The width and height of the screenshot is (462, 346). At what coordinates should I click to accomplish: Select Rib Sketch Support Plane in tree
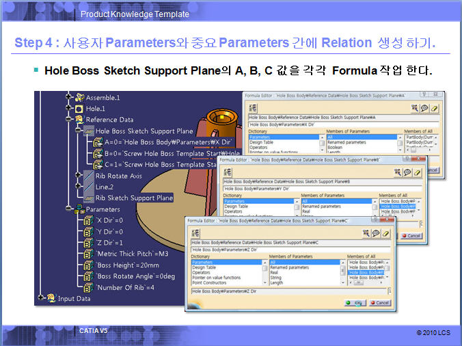134,198
